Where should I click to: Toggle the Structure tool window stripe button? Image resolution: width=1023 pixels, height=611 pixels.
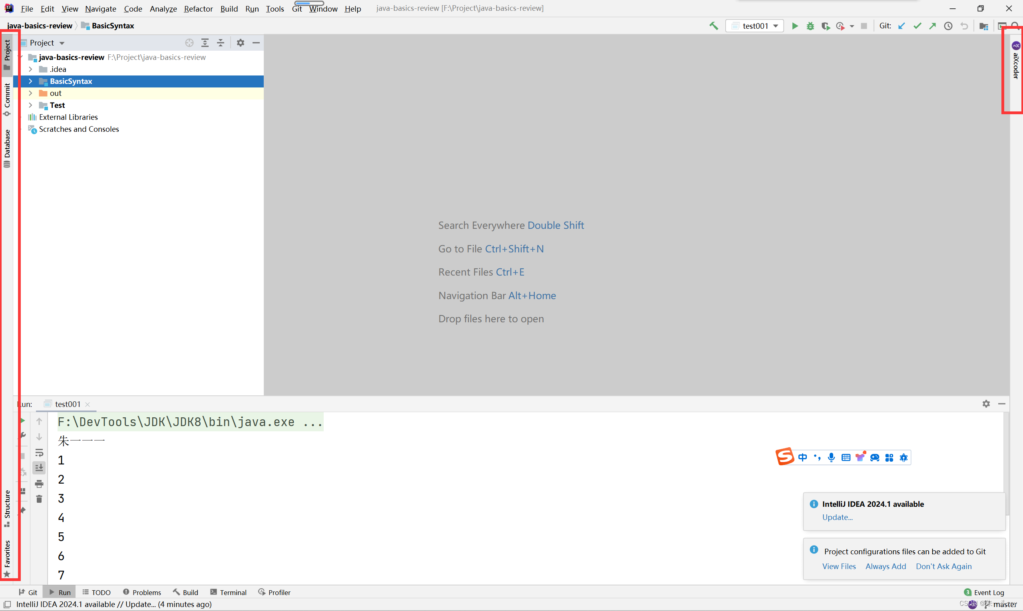point(7,509)
